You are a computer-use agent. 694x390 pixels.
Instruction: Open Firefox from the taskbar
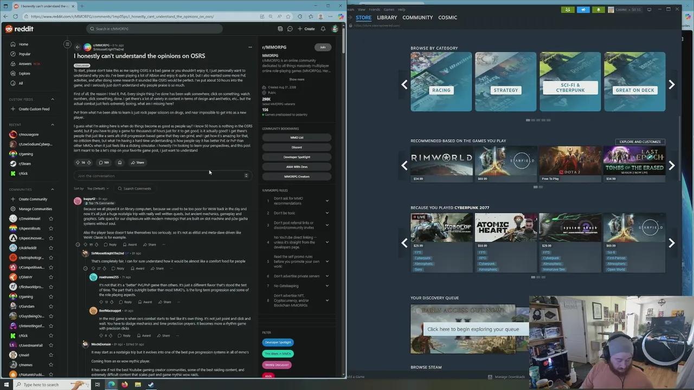[125, 385]
